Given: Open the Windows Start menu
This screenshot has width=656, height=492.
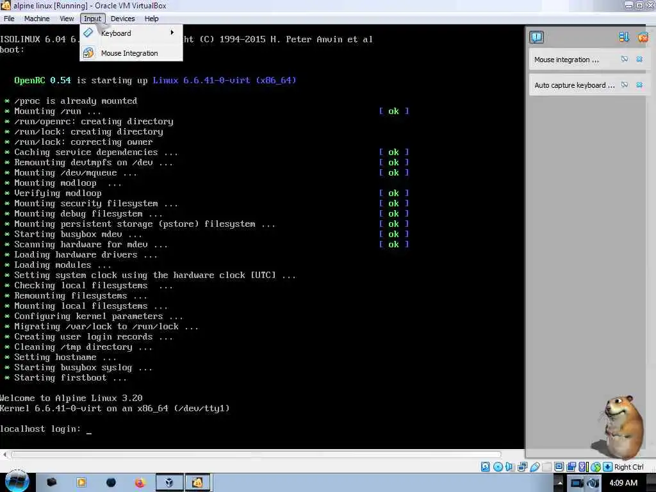Looking at the screenshot, I should 17,482.
